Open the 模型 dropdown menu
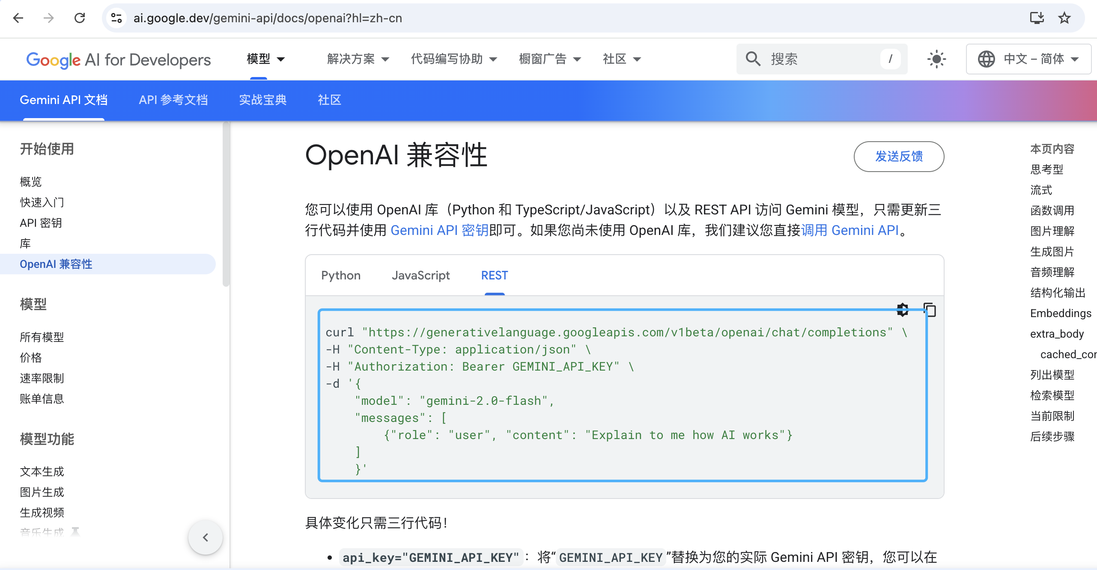Viewport: 1097px width, 570px height. coord(265,59)
